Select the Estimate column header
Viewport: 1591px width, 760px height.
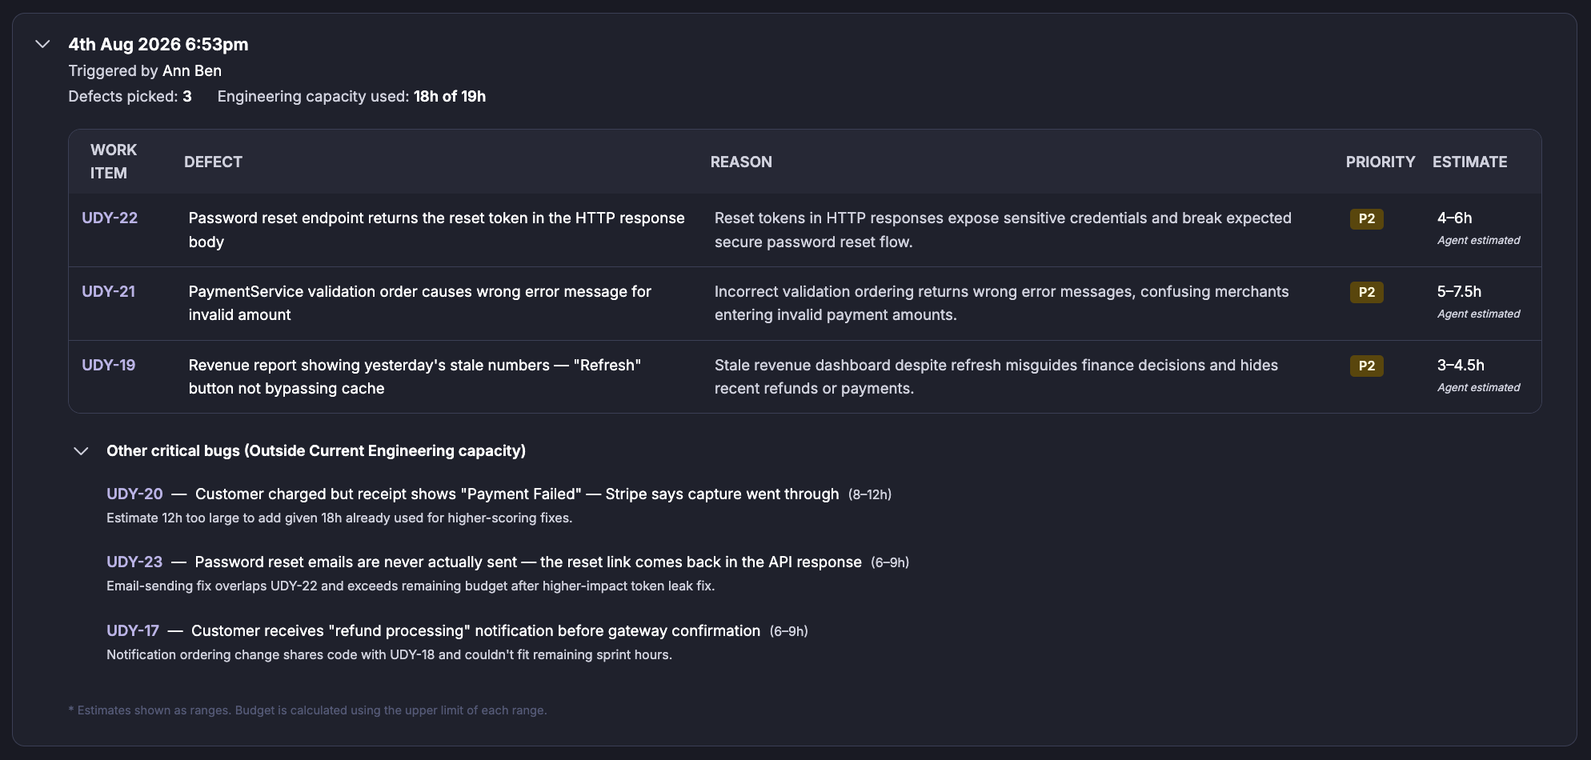point(1469,162)
